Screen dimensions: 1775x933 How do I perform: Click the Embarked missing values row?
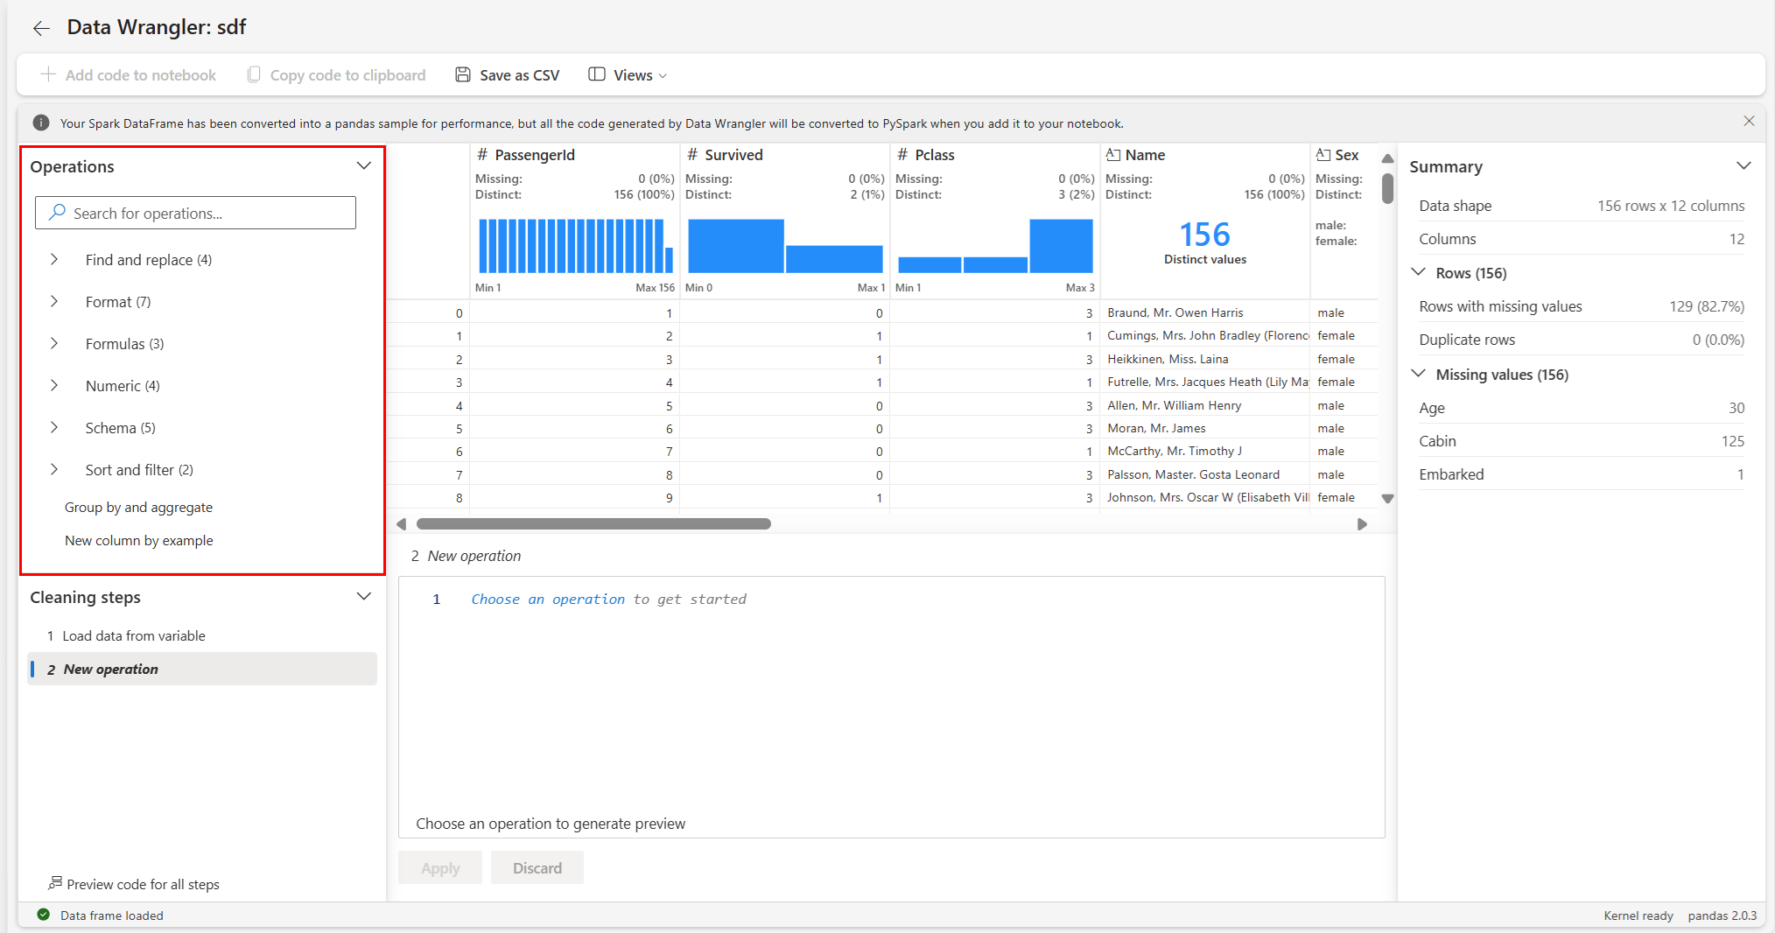pos(1581,474)
